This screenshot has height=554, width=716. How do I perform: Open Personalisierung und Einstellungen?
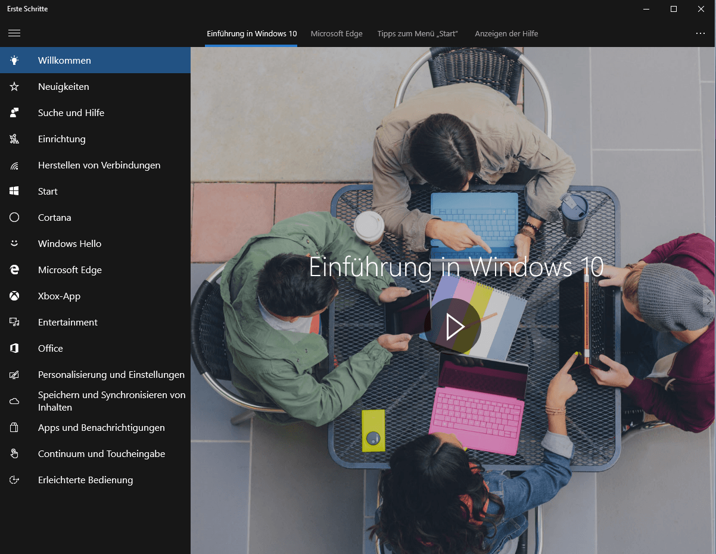[95, 374]
